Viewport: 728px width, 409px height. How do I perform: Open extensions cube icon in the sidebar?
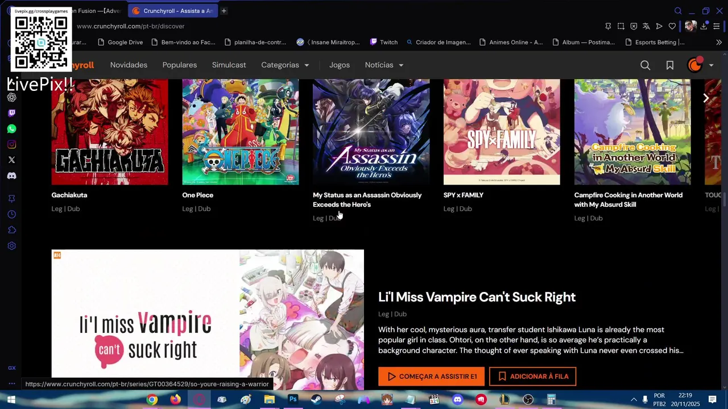(x=11, y=230)
